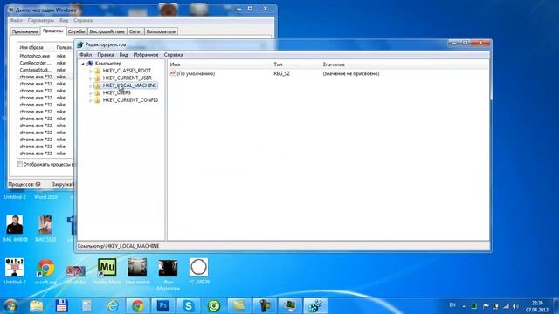
Task: Switch to Сеть tab in Task Manager
Action: click(x=135, y=31)
